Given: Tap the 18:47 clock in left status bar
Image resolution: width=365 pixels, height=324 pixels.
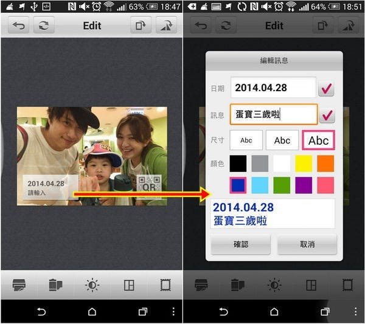Looking at the screenshot, I should point(170,7).
